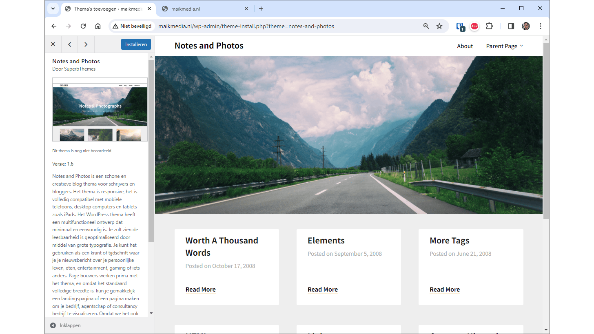The width and height of the screenshot is (594, 334).
Task: Click 'Dit thema is nog niet beoordeeld'
Action: (x=82, y=150)
